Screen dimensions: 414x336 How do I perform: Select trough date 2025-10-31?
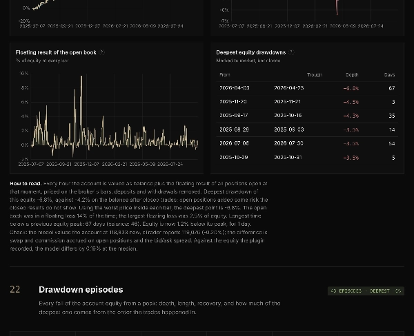[x=288, y=157]
